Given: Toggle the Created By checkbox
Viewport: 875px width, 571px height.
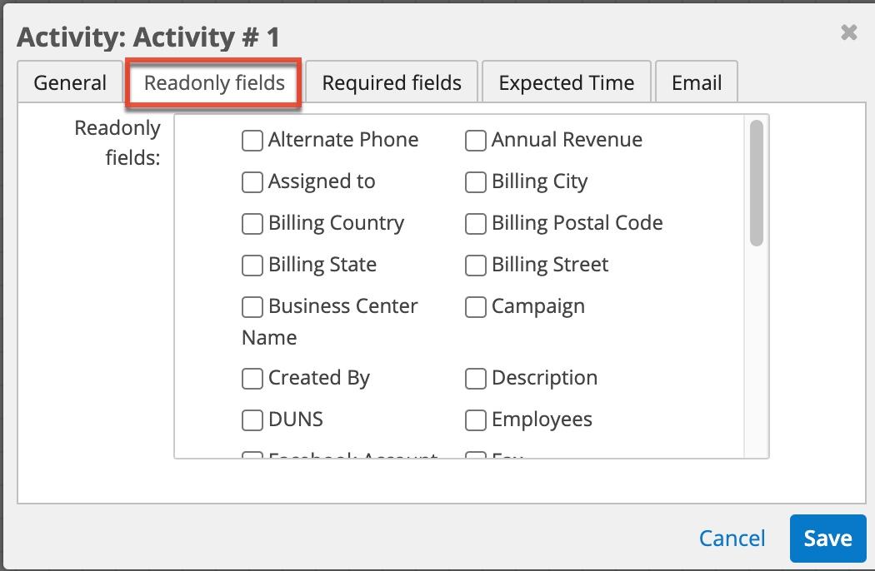Looking at the screenshot, I should coord(252,379).
